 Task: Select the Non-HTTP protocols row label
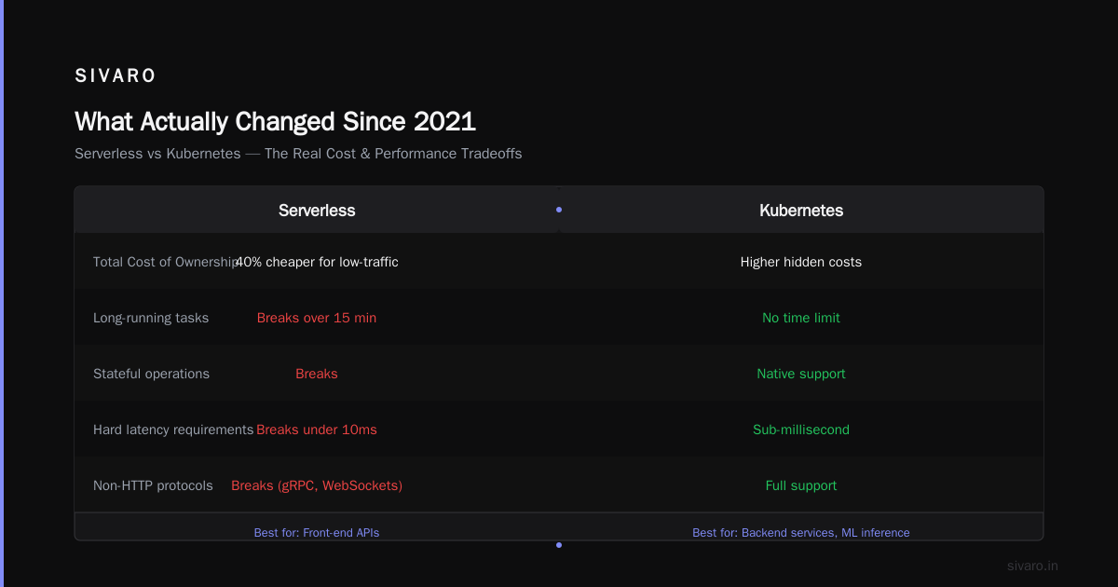tap(153, 486)
